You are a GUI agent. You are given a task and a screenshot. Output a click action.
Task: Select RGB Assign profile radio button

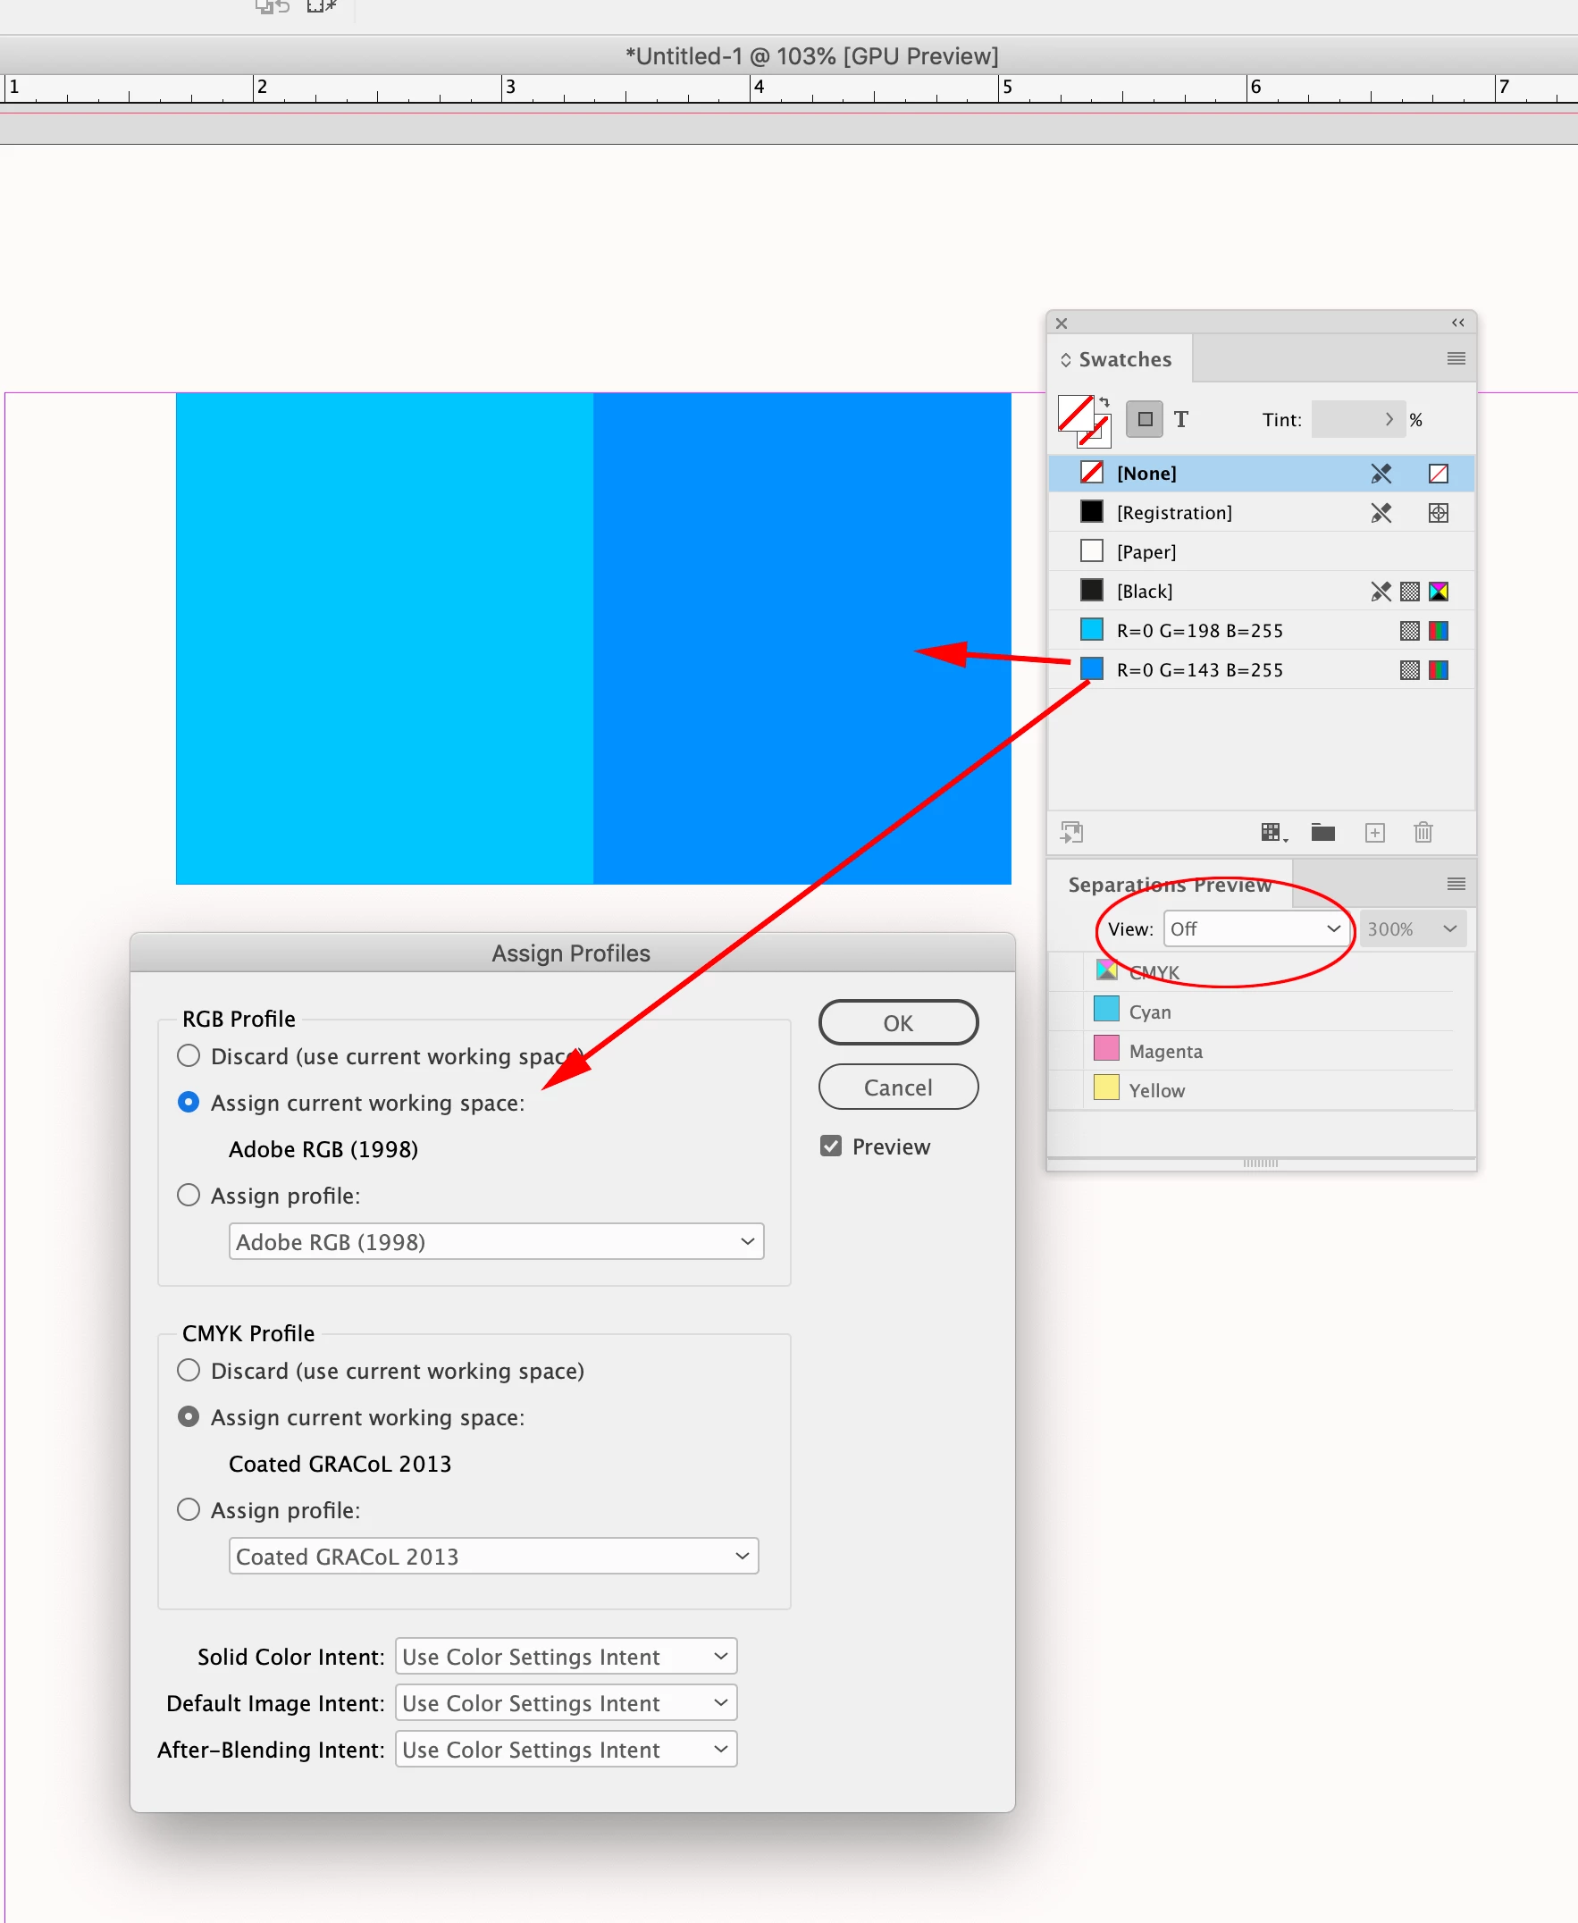(x=189, y=1194)
